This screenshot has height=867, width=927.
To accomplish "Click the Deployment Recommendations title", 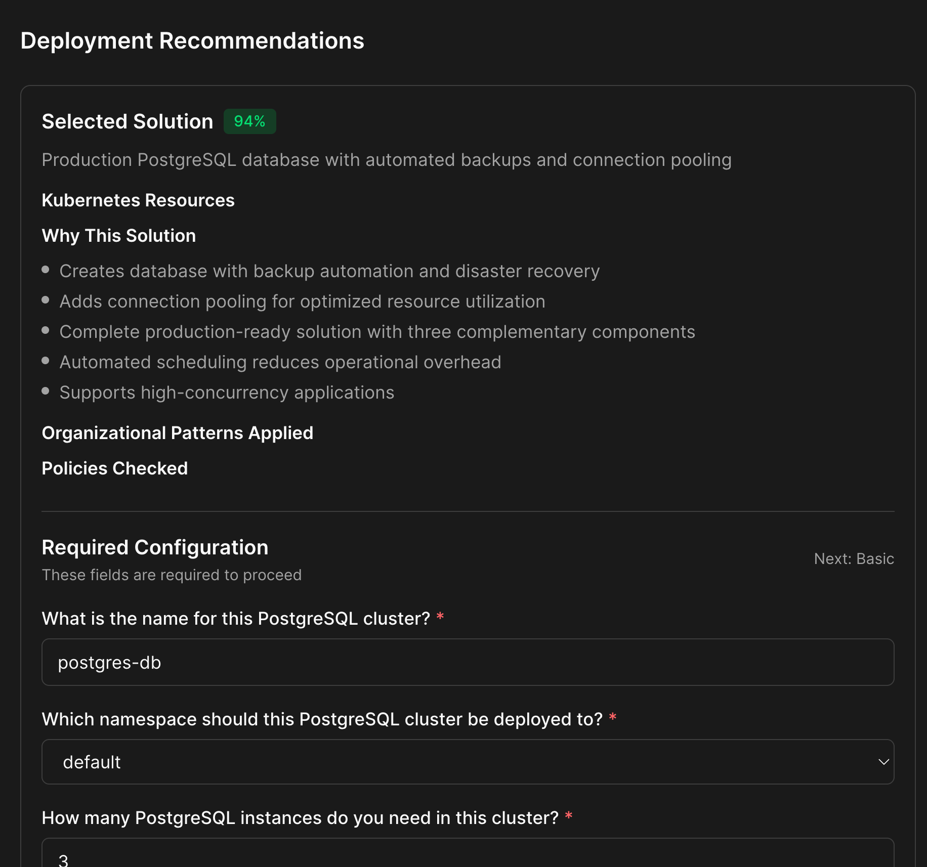I will coord(192,41).
